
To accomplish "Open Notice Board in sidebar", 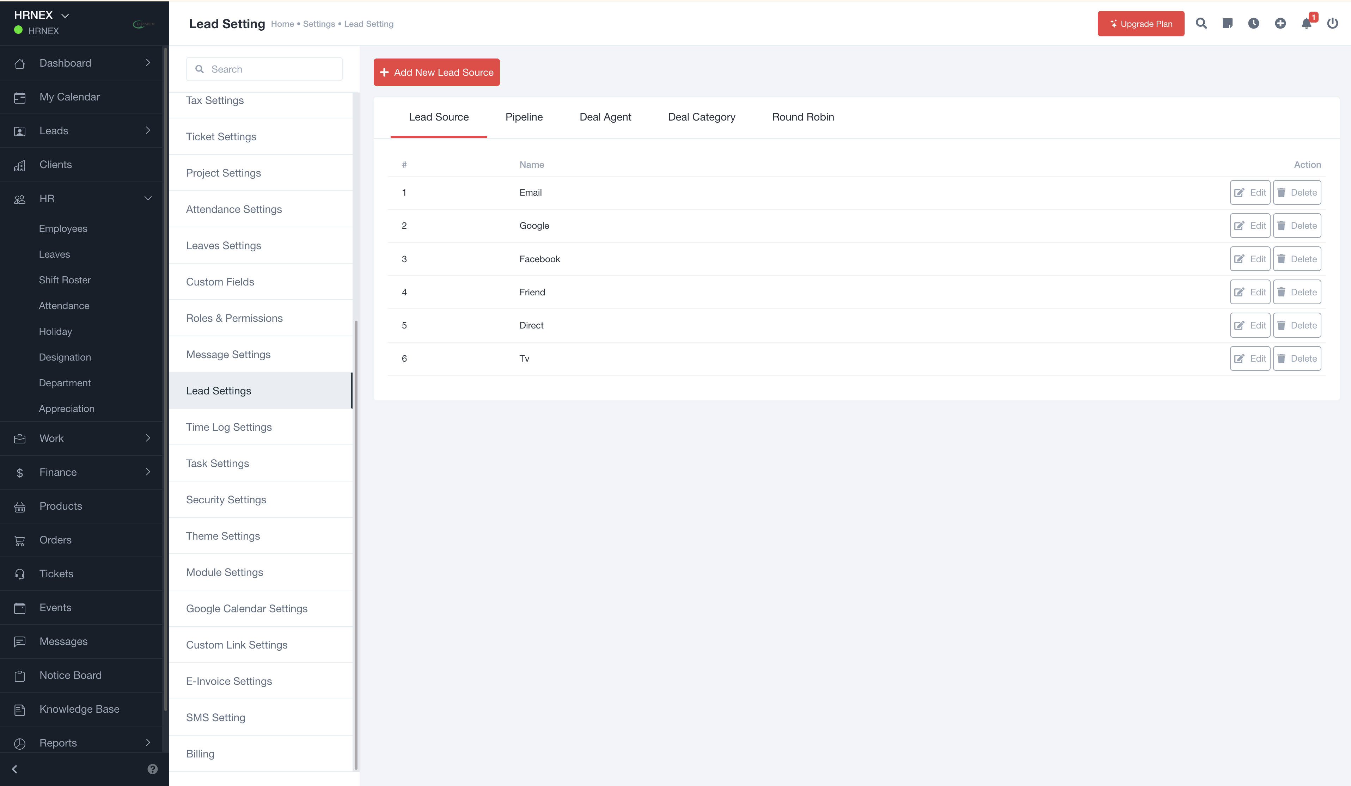I will point(81,675).
